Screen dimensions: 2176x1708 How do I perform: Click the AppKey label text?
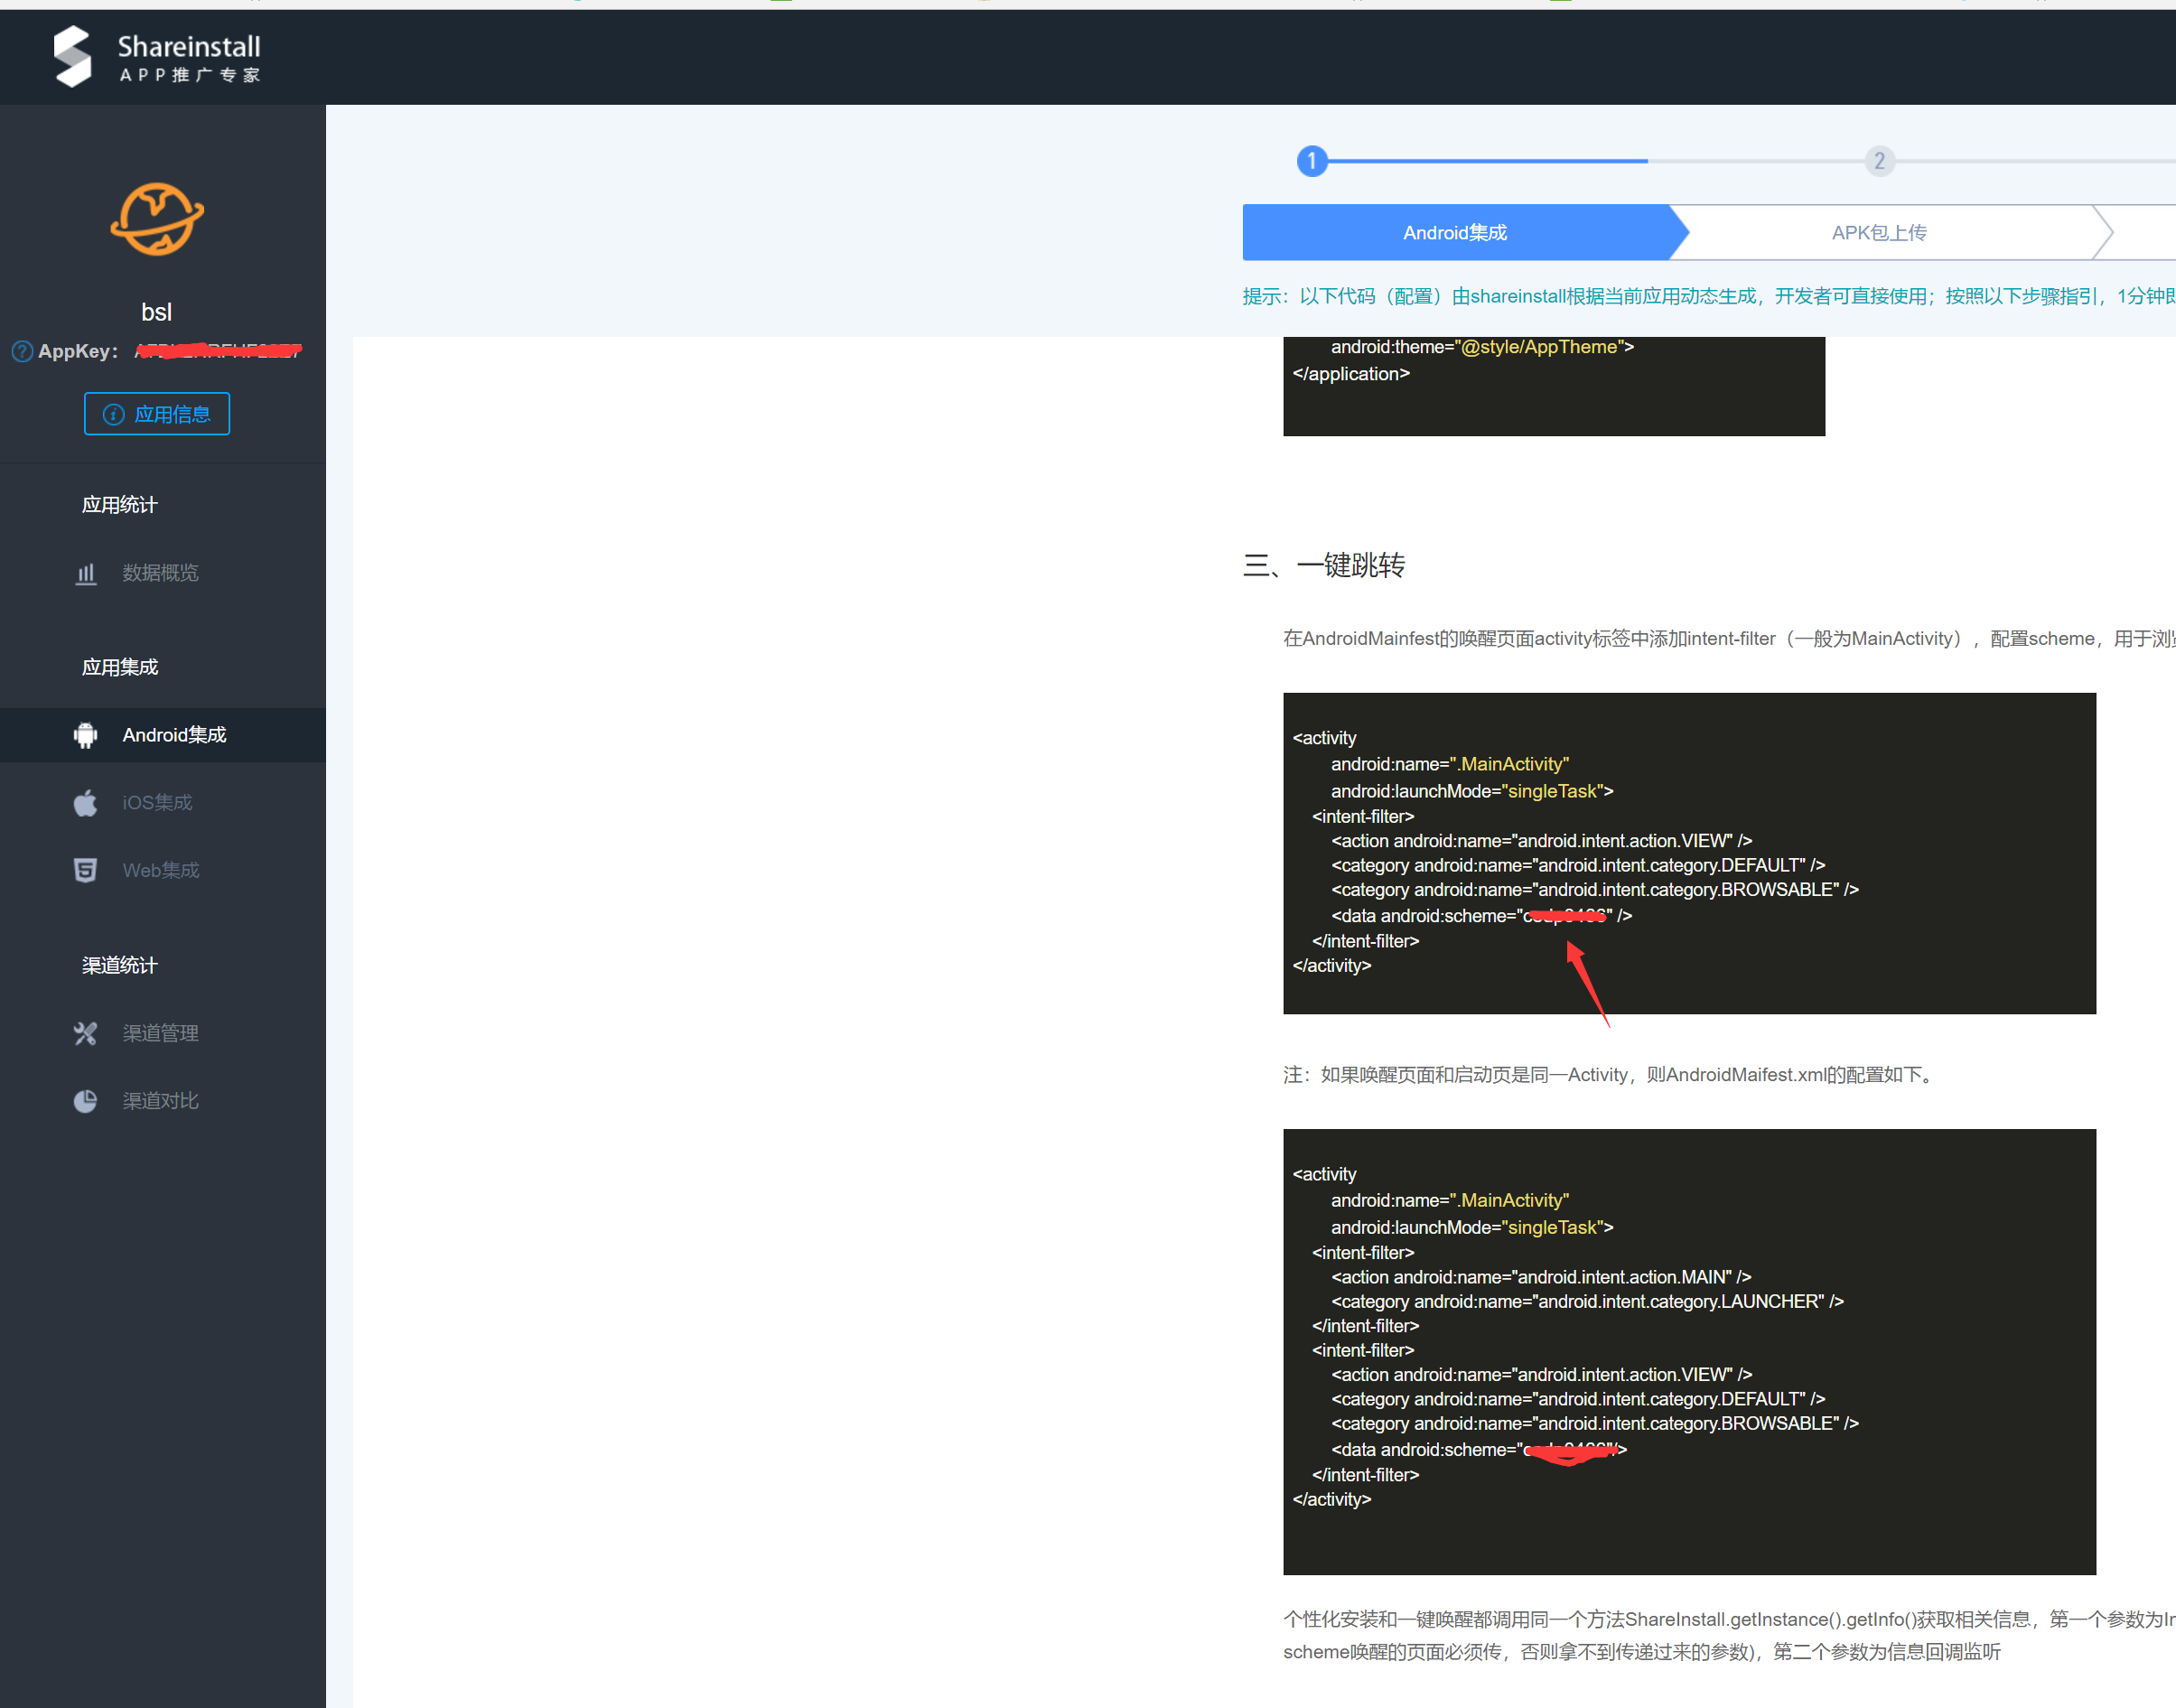78,351
